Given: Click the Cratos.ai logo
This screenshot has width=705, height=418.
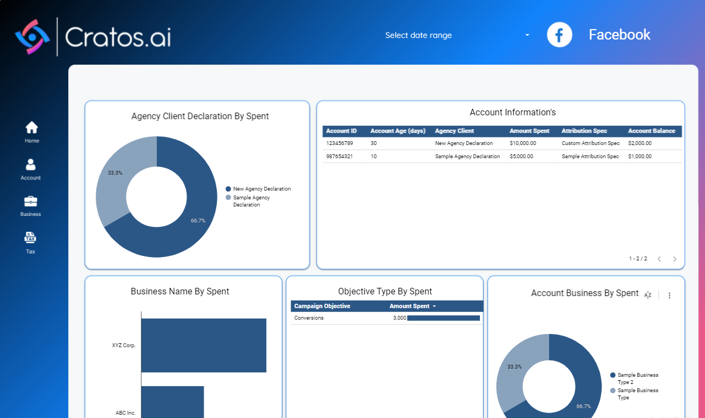Looking at the screenshot, I should [92, 37].
